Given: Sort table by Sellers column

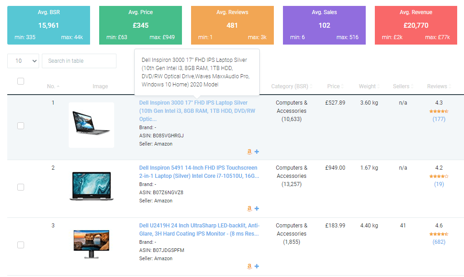Looking at the screenshot, I should pos(403,86).
